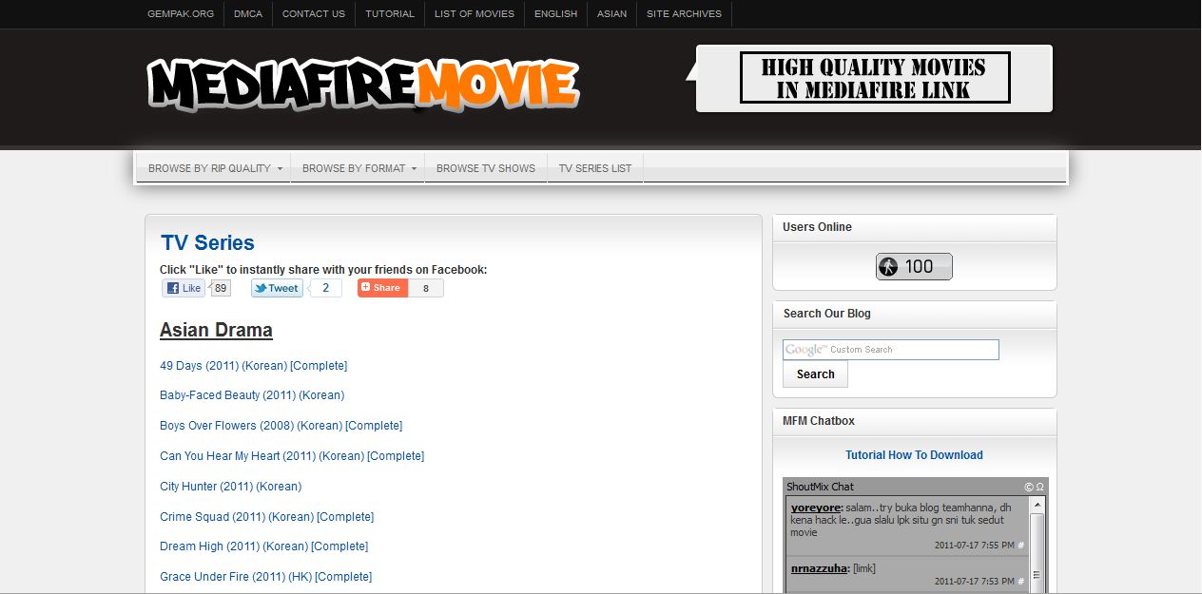The width and height of the screenshot is (1202, 594).
Task: Open City Hunter (2011) link
Action: 230,487
